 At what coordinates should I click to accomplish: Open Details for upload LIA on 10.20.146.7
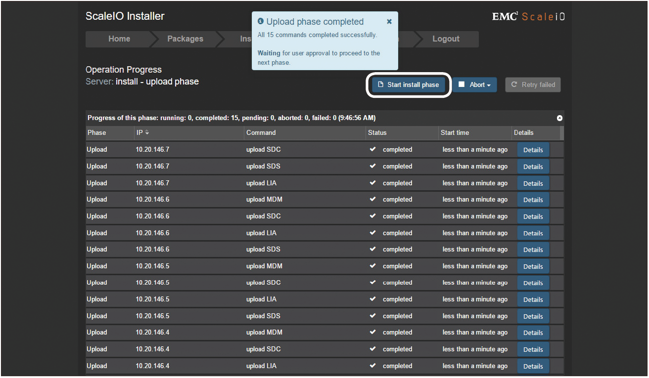(533, 183)
